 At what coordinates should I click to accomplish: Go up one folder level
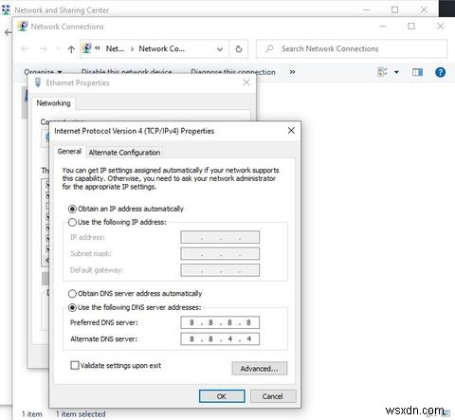click(x=71, y=49)
